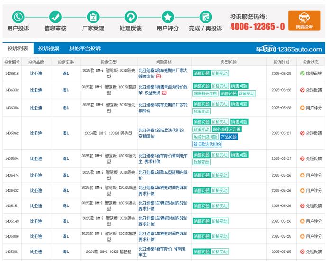The image size is (332, 261).
Task: Click complaint number 1436616
Action: click(x=12, y=73)
